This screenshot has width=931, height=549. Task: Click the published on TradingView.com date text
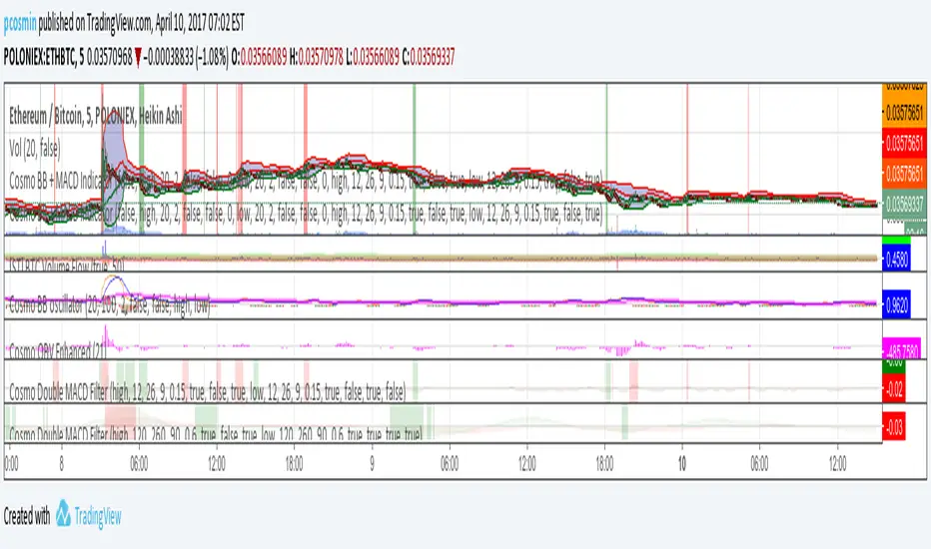coord(141,23)
